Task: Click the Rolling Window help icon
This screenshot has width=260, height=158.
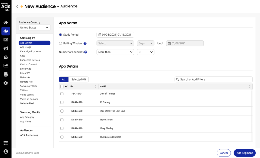Action: [85, 43]
